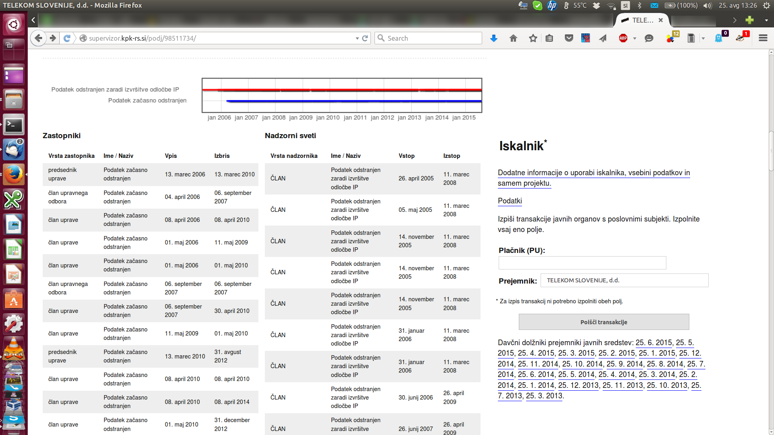Open the 25. 6. 2015 tax debtors link

pos(653,342)
